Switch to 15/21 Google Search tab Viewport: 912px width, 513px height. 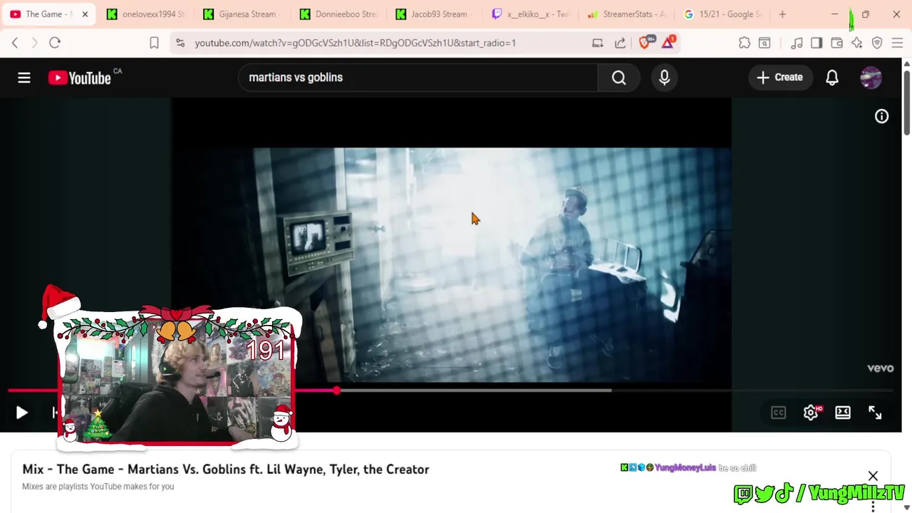click(723, 14)
